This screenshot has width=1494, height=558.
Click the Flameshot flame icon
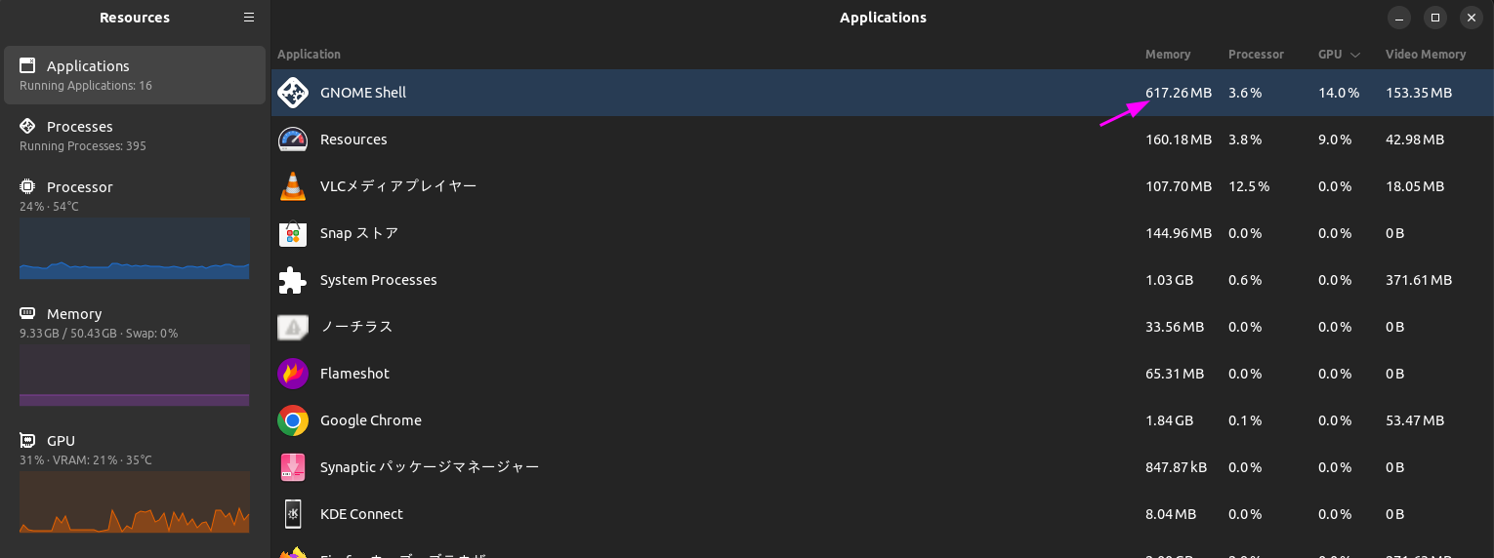pyautogui.click(x=293, y=374)
